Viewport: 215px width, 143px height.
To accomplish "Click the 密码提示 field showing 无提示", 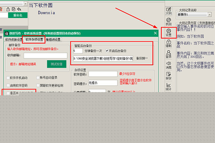I will [103, 83].
